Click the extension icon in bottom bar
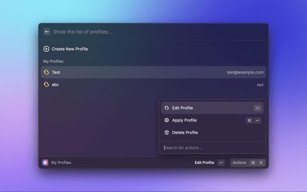 [x=45, y=163]
